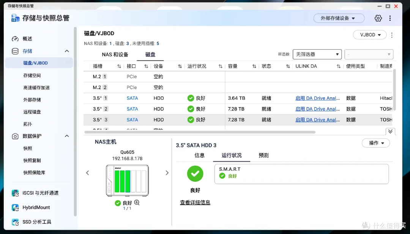This screenshot has width=410, height=234.
Task: Click the 查看详细信息 link
Action: click(x=195, y=203)
